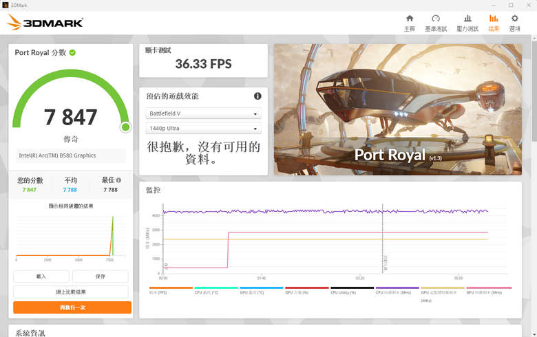Toggle the orange FPS legend series
Screen dimensions: 537x337
coord(171,290)
